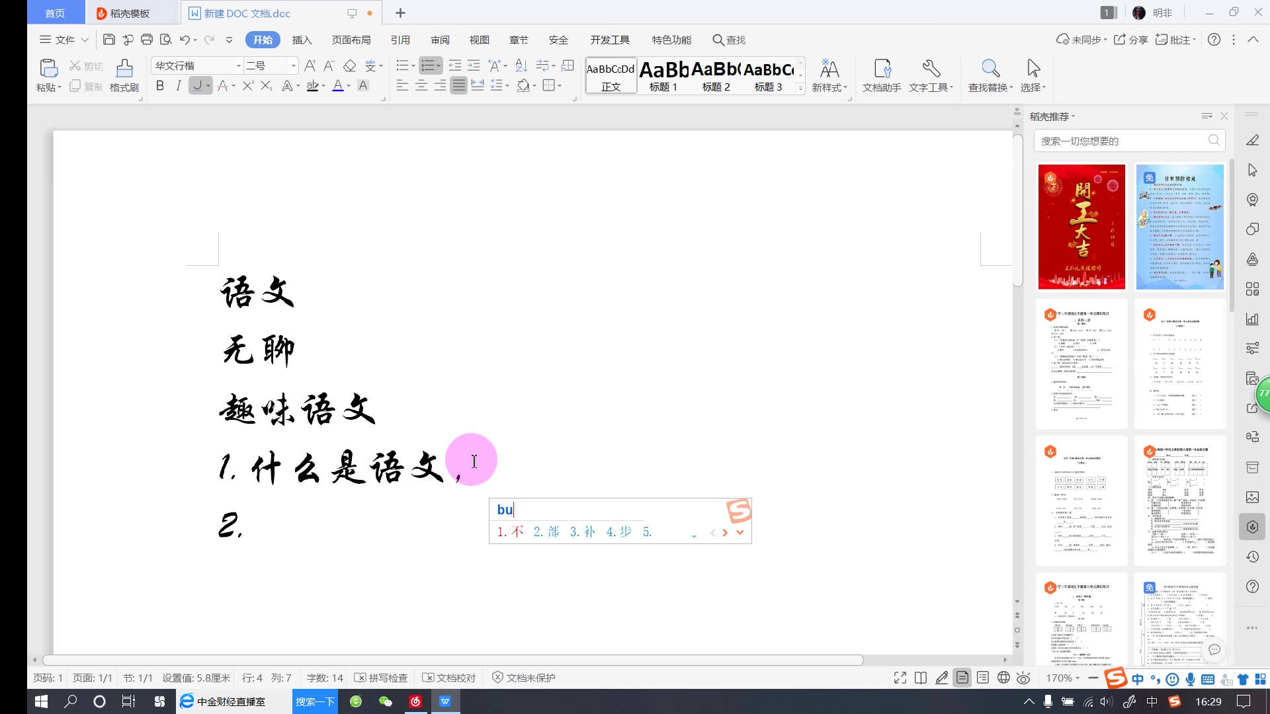This screenshot has width=1270, height=714.
Task: Click the 未同步 sync button
Action: point(1081,40)
